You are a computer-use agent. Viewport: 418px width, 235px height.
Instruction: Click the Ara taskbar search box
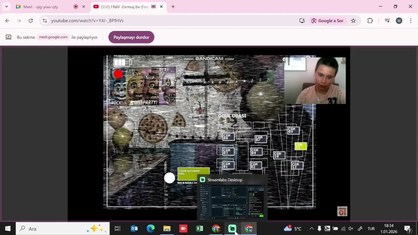click(63, 228)
